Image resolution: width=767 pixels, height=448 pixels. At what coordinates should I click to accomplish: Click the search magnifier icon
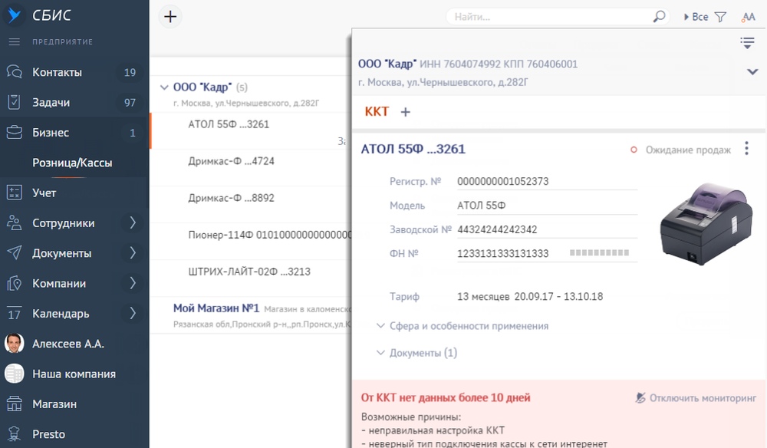pos(660,17)
